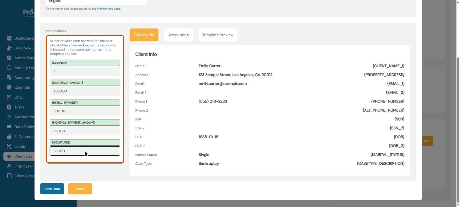This screenshot has height=207, width=460.
Task: Click the {SSN} placeholder code
Action: pos(399,119)
